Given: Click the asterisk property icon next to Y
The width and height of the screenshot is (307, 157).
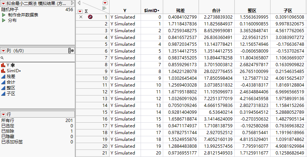Looking at the screenshot, I should (x=13, y=65).
